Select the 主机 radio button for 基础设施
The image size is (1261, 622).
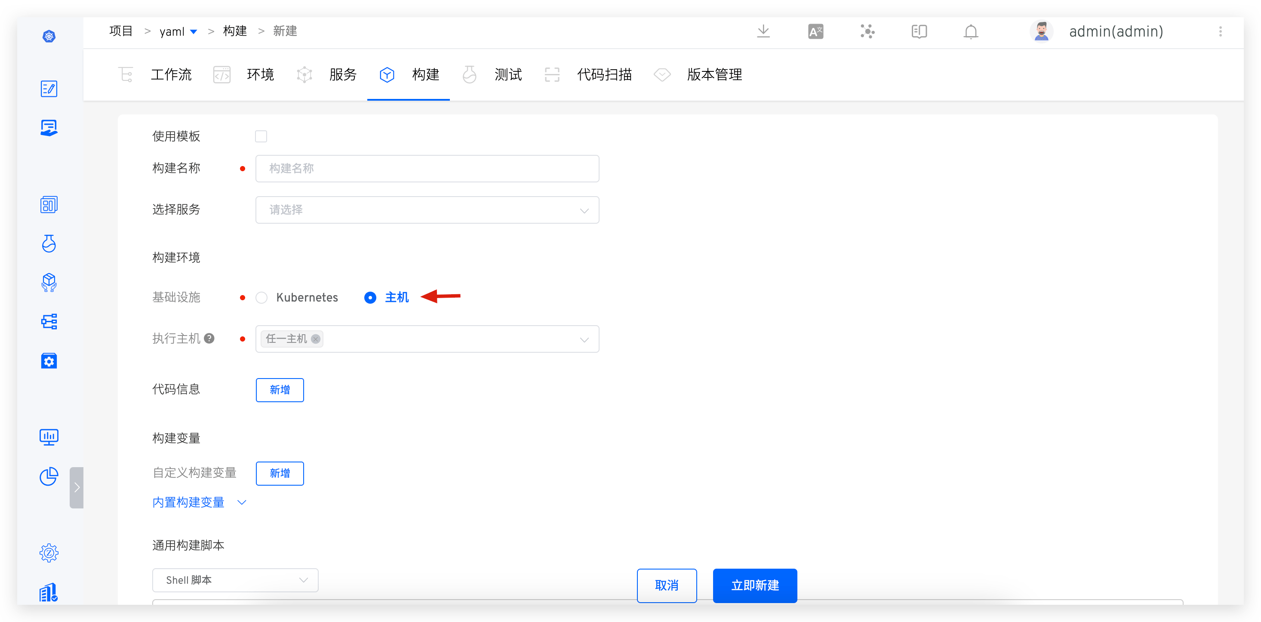(370, 297)
